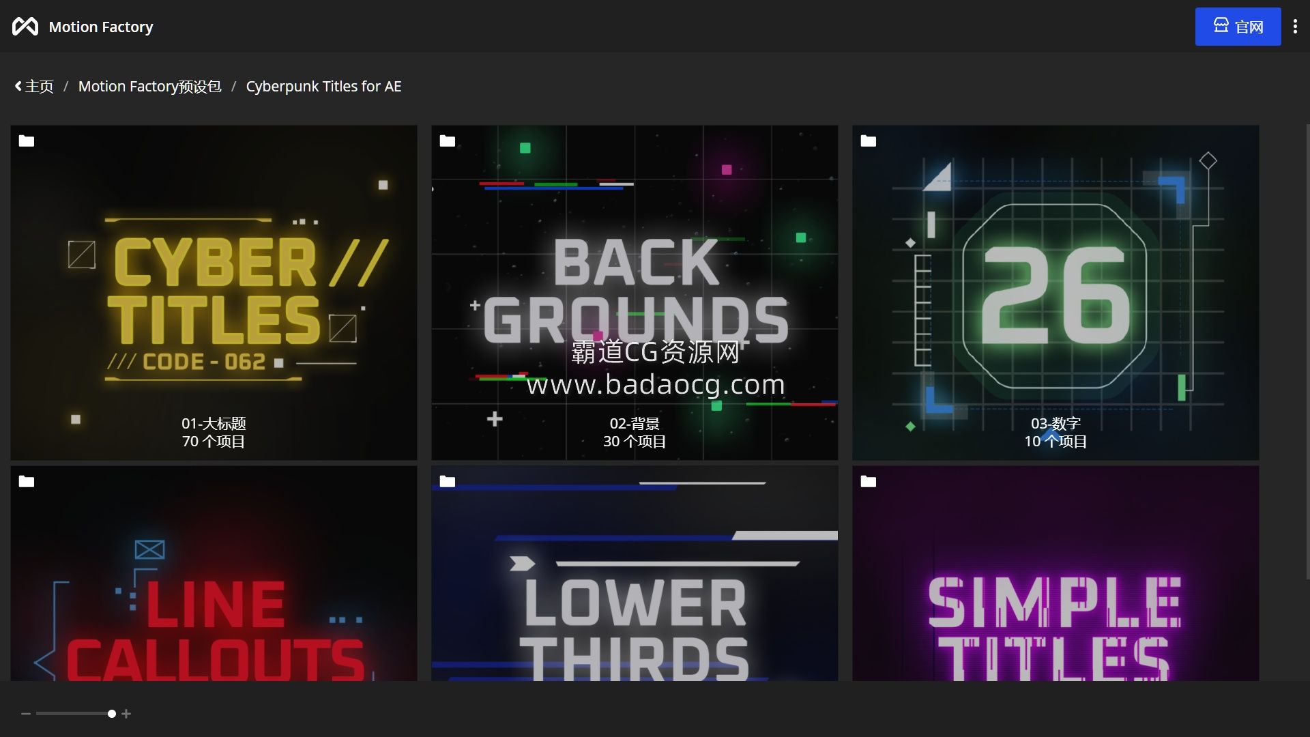Click the thumbnail size slider handle
This screenshot has height=737, width=1310.
pyautogui.click(x=111, y=714)
